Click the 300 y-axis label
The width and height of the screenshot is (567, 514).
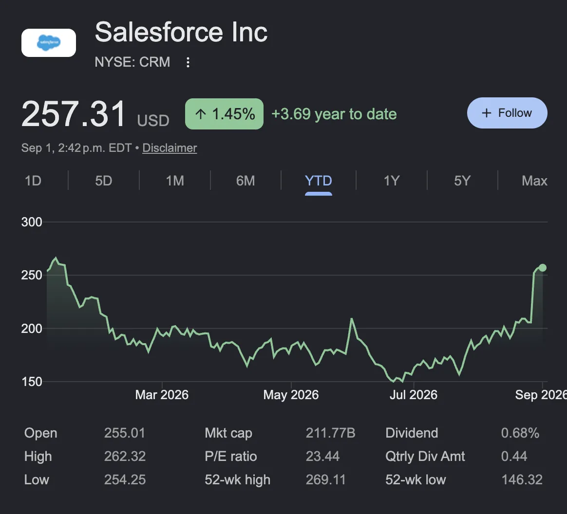pyautogui.click(x=32, y=222)
